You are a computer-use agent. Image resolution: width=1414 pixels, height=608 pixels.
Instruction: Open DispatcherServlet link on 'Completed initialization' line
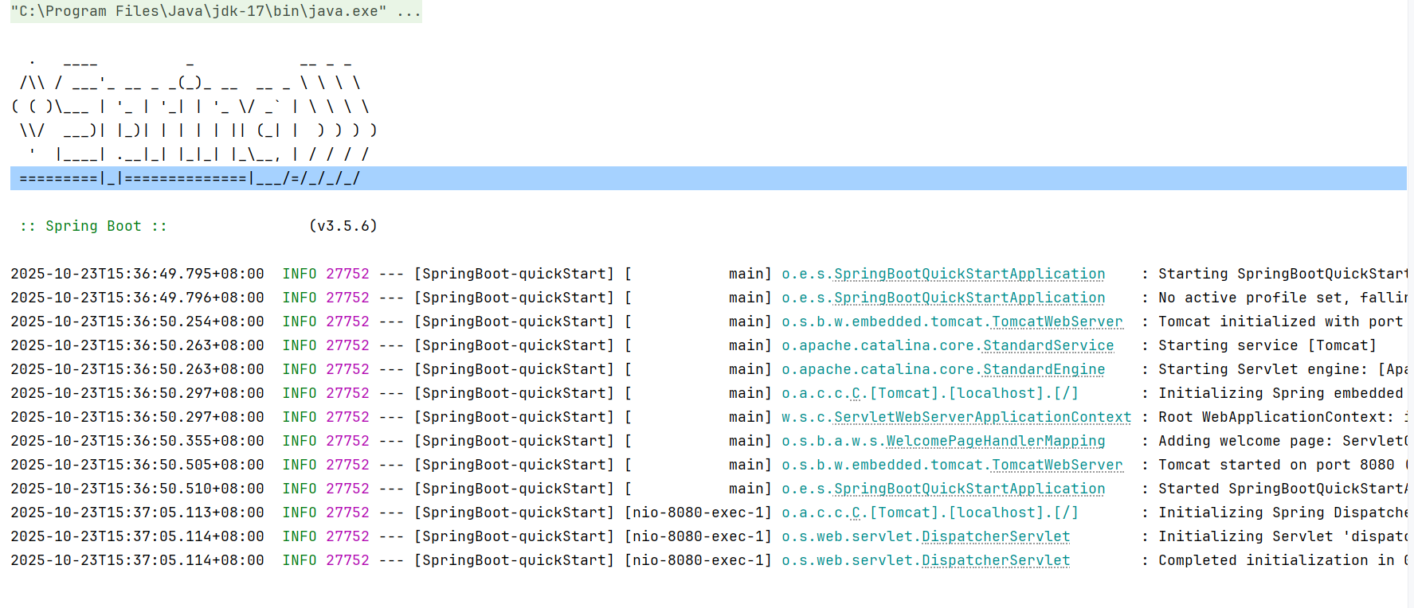996,560
